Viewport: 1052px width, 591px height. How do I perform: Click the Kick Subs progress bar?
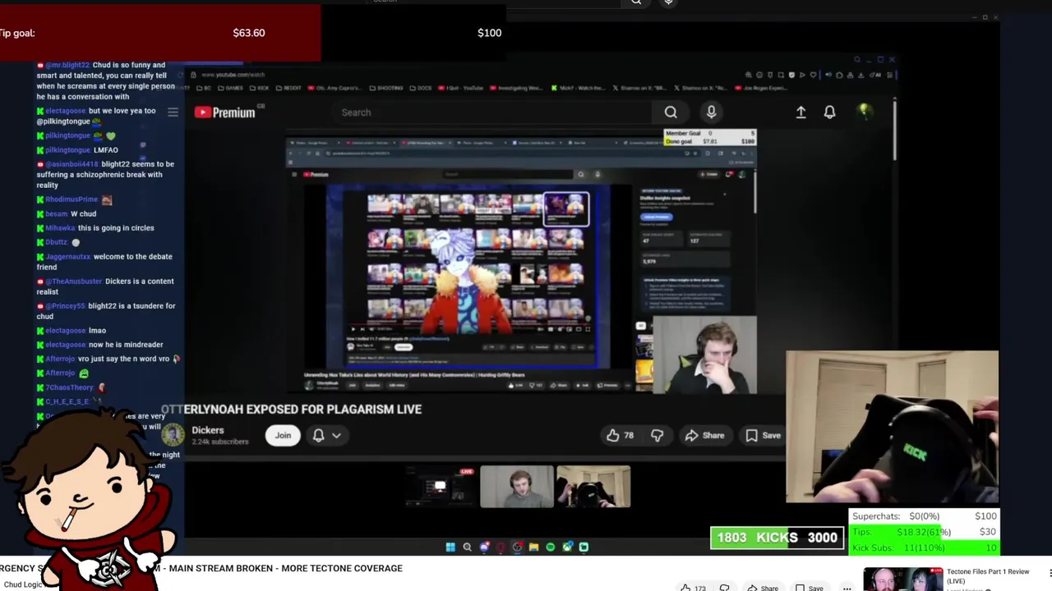pos(925,547)
